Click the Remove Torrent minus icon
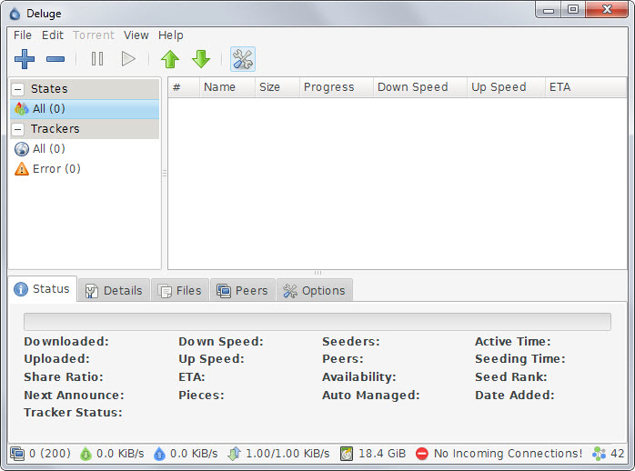635x471 pixels. [55, 59]
